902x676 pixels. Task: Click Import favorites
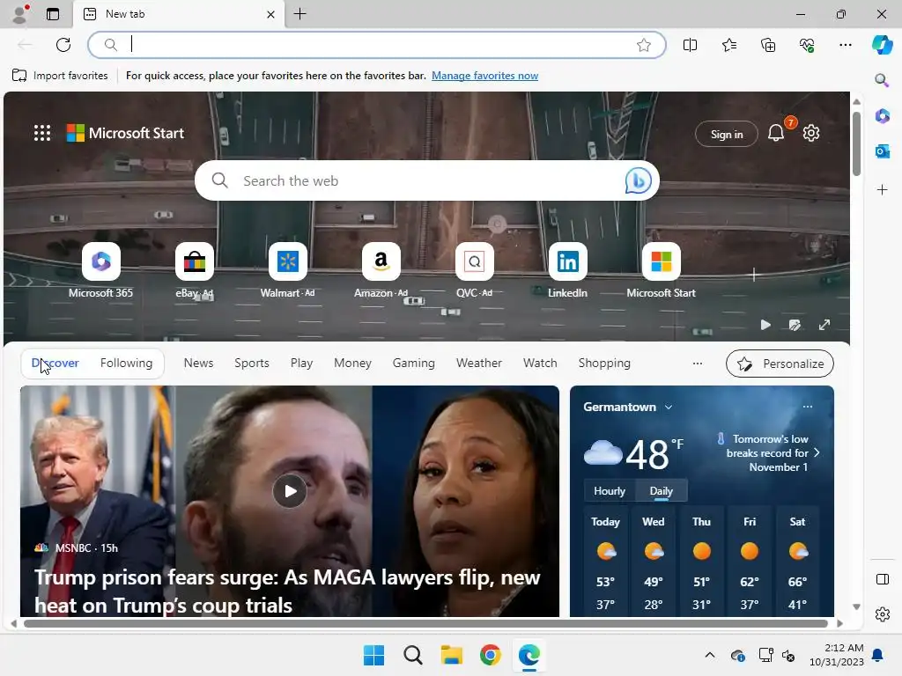click(60, 76)
